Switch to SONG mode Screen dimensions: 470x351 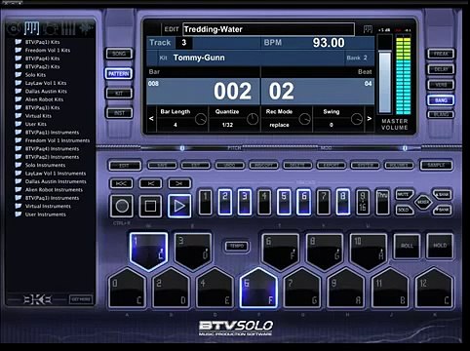coord(119,54)
